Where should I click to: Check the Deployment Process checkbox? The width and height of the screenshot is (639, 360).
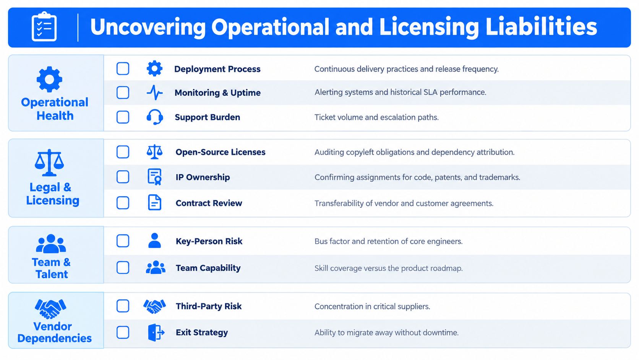[123, 68]
